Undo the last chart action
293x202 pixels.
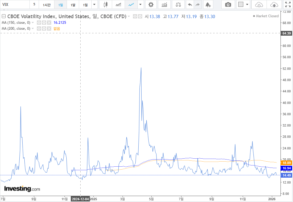pos(190,4)
